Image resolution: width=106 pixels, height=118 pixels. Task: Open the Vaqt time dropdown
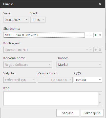(43, 20)
